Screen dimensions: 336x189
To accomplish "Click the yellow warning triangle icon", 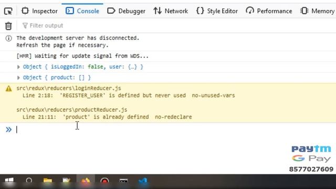I will click(x=8, y=89).
